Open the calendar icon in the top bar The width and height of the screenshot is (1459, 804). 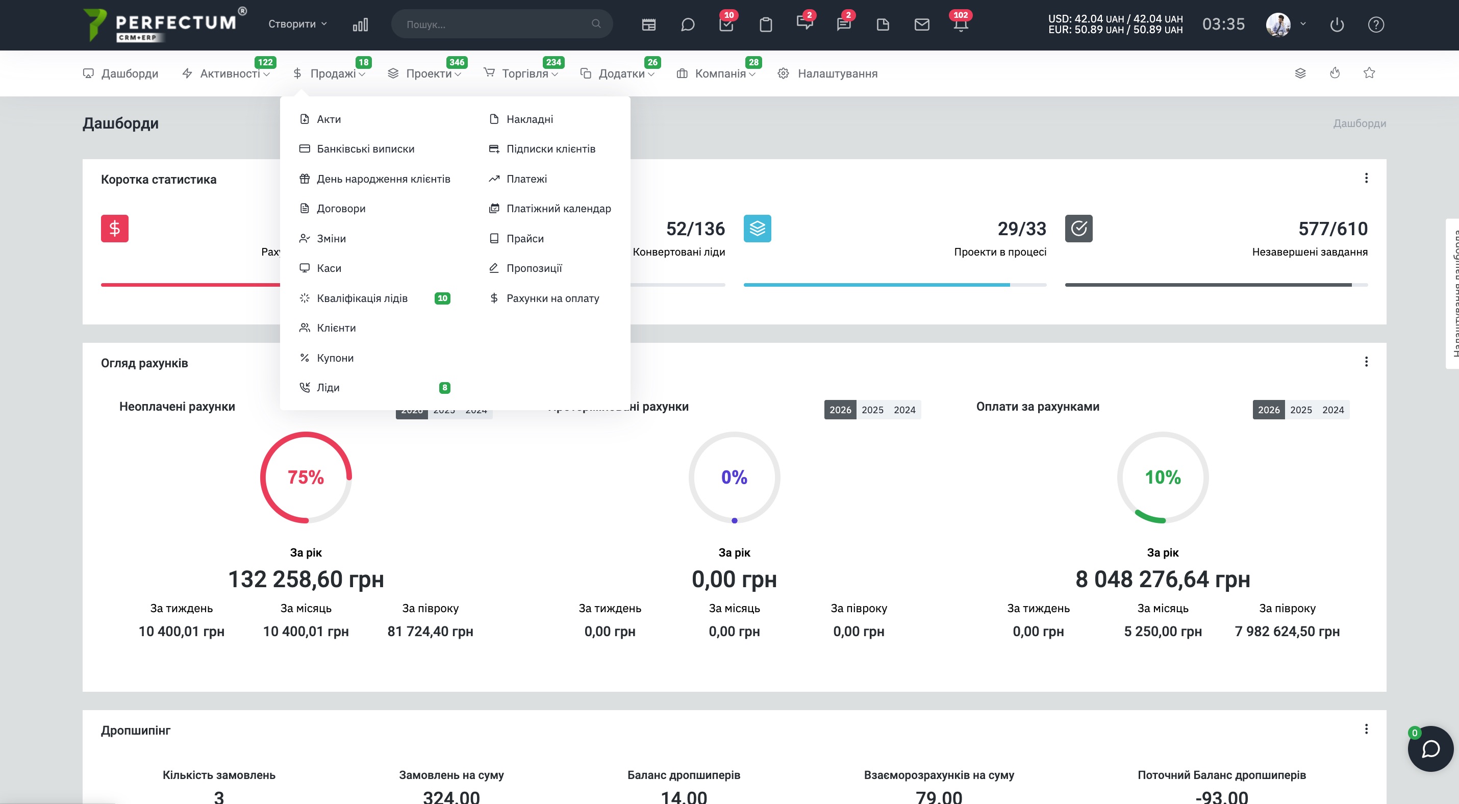pyautogui.click(x=648, y=24)
